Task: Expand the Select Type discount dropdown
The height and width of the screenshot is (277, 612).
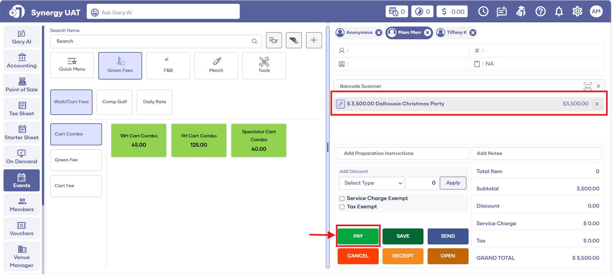Action: pyautogui.click(x=372, y=183)
